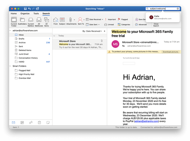Switch to Notes view icon
This screenshot has height=141, width=190.
tap(48, 123)
